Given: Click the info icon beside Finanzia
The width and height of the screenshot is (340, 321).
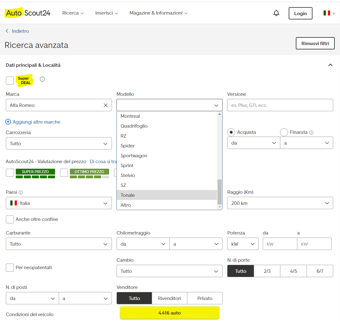Looking at the screenshot, I should 311,133.
